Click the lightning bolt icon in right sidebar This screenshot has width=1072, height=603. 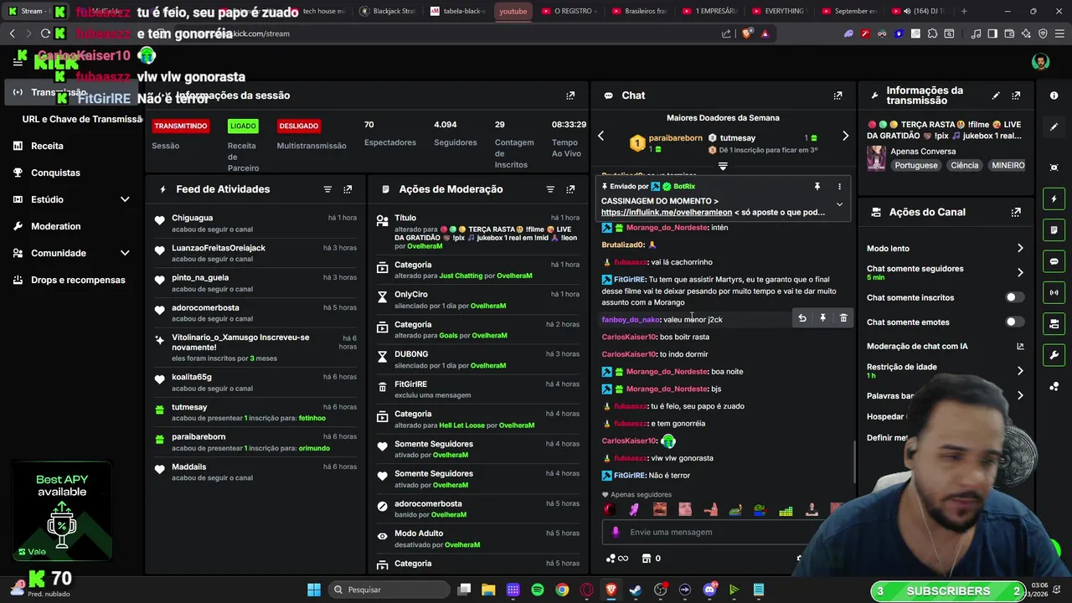click(1054, 199)
